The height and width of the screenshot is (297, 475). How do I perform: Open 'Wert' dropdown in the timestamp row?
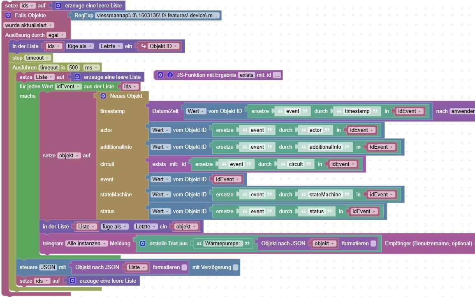coord(196,111)
